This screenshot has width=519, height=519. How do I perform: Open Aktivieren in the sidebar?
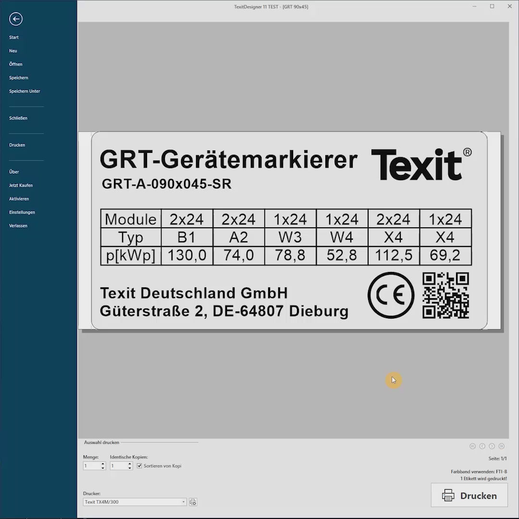[19, 199]
